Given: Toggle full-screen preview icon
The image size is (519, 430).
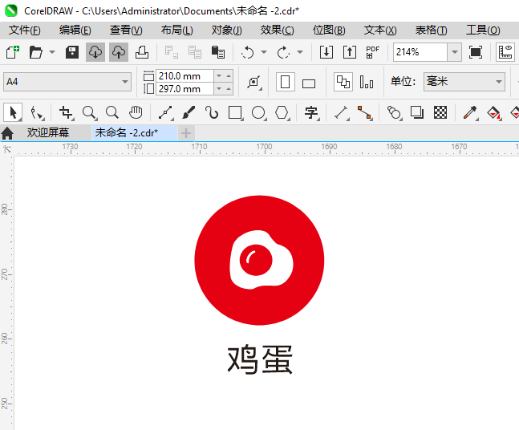Looking at the screenshot, I should tap(476, 52).
